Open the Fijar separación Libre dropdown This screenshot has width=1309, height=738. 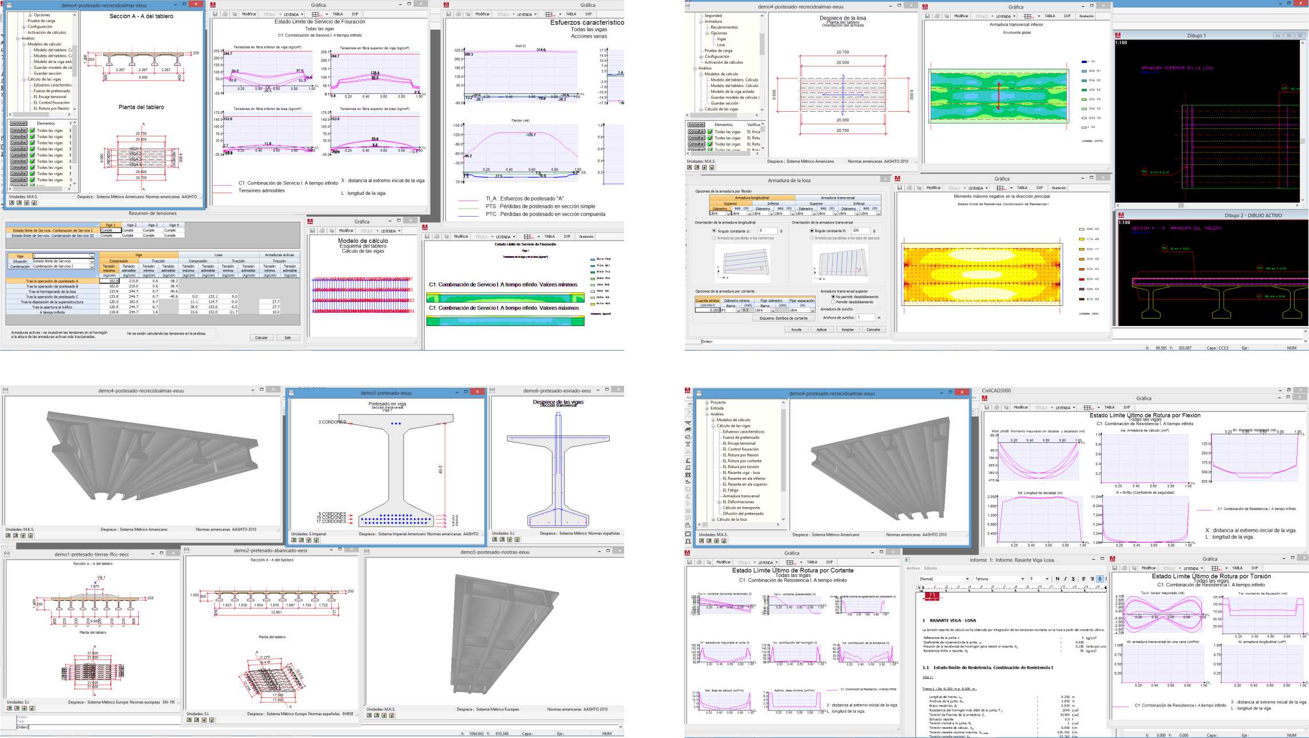click(812, 310)
